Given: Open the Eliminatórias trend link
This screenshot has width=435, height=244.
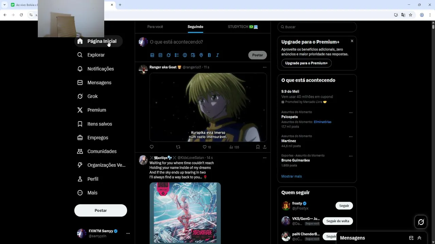Looking at the screenshot, I should (322, 122).
